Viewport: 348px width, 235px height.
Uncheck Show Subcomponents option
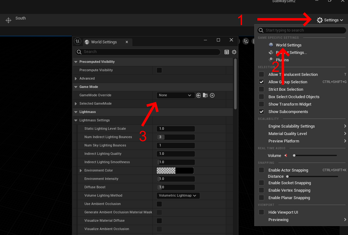point(261,111)
